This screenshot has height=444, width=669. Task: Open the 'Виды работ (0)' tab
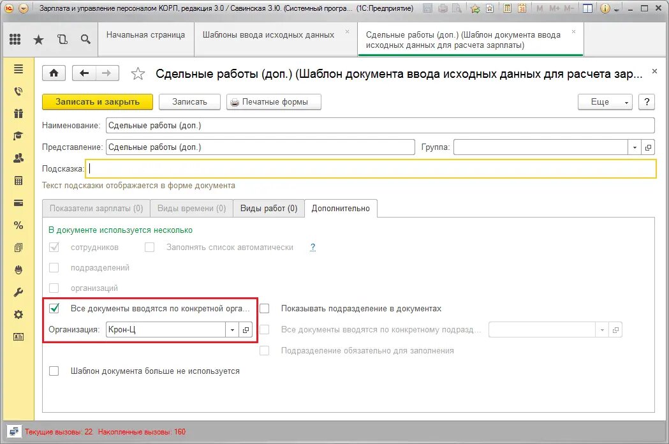[268, 209]
